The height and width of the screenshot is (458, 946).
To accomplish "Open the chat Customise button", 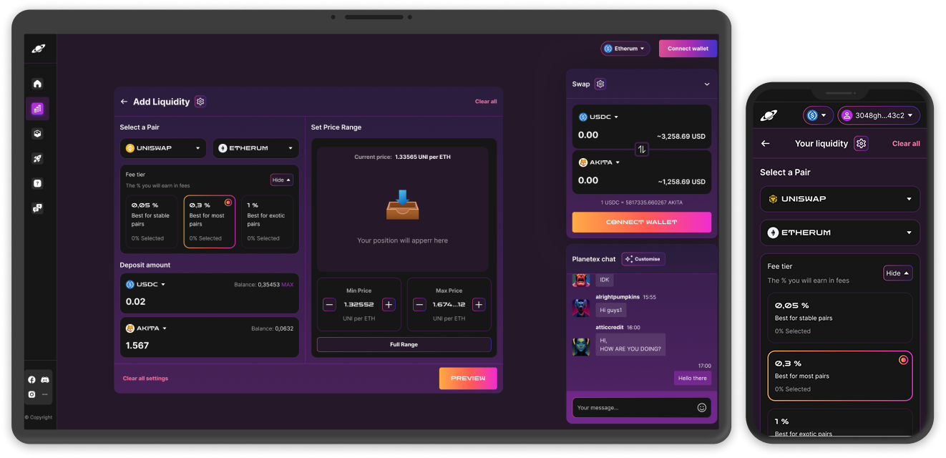I will click(643, 259).
